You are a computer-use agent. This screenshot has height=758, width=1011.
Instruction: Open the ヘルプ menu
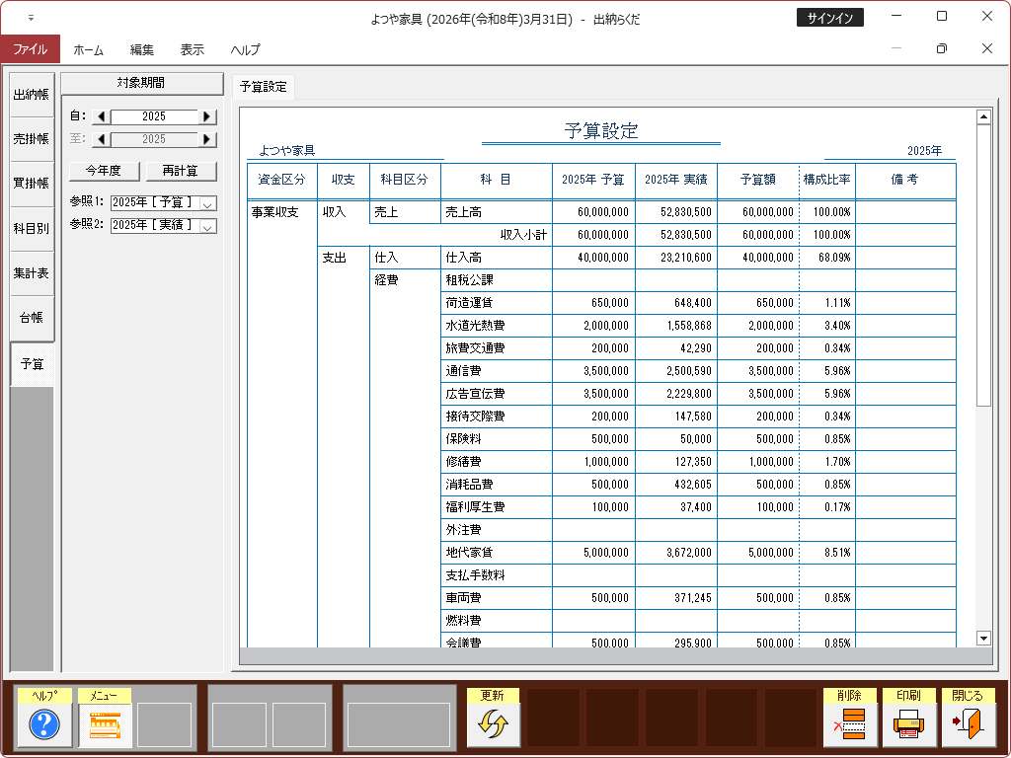[245, 49]
